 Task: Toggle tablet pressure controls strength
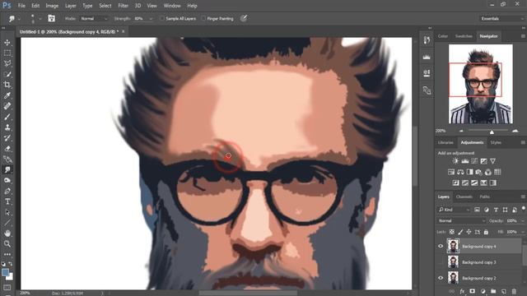[x=244, y=18]
